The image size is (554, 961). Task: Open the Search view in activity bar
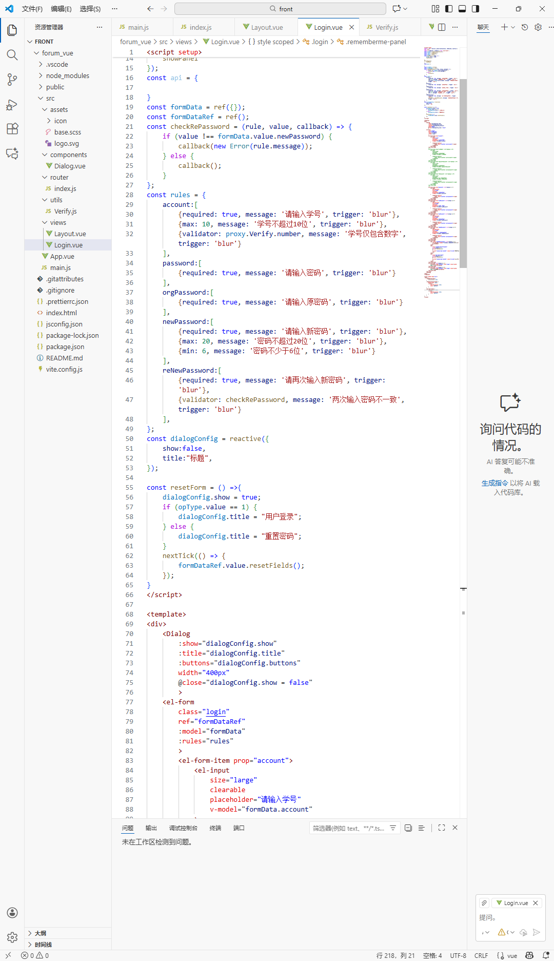point(12,55)
